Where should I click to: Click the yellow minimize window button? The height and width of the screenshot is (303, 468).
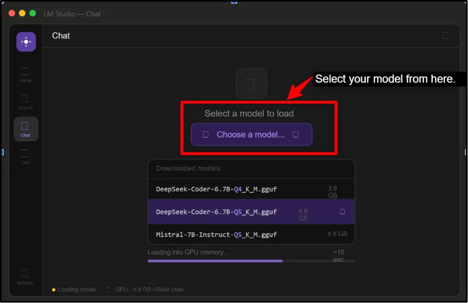coord(22,14)
